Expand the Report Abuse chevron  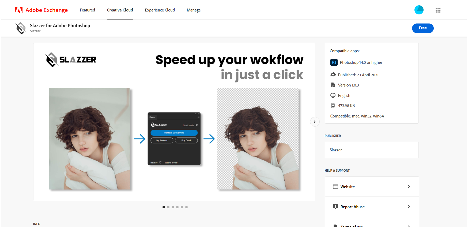[409, 207]
